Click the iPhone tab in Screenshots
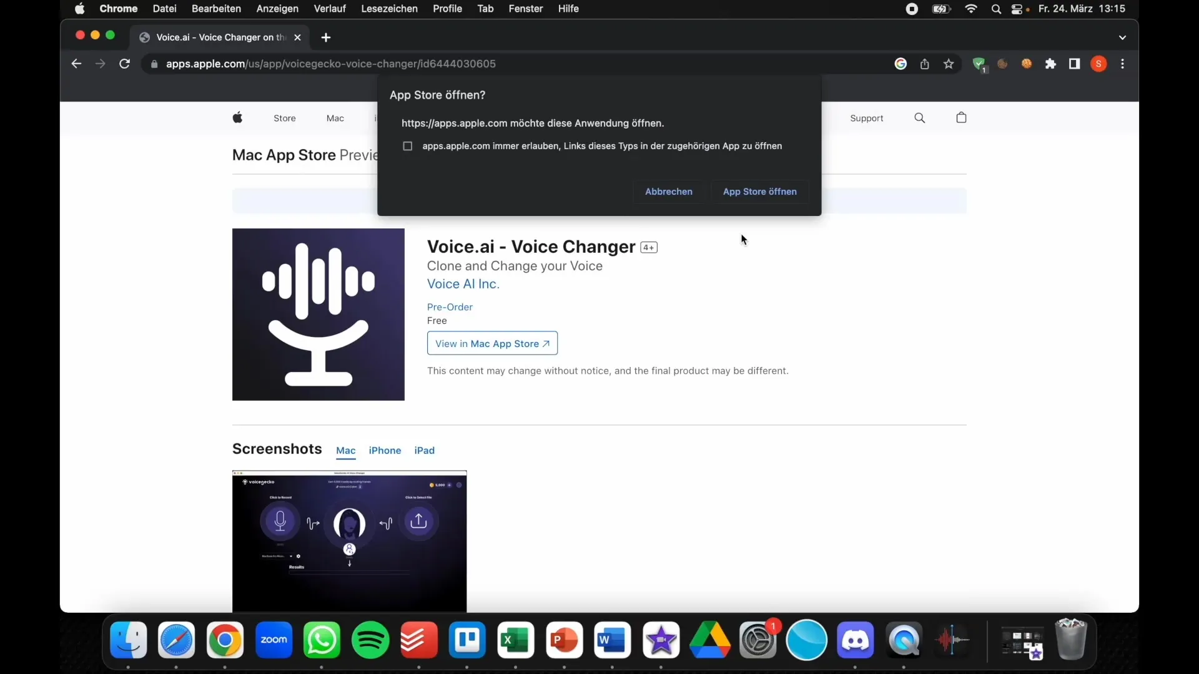1199x674 pixels. pos(385,450)
